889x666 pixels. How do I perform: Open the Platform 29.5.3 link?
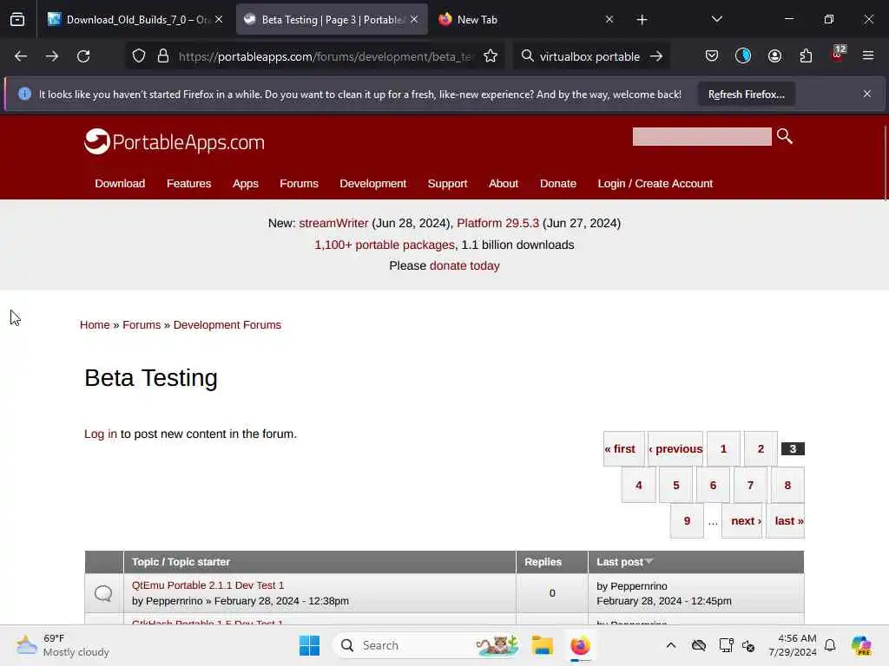[x=497, y=223]
